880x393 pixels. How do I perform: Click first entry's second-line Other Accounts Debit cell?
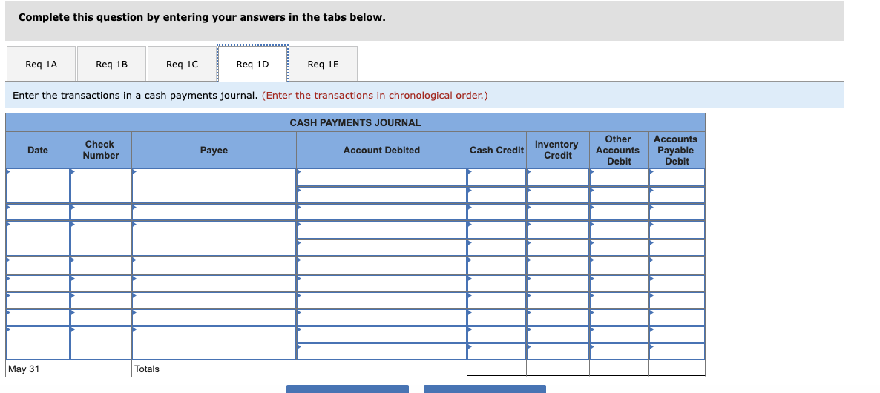(x=619, y=195)
